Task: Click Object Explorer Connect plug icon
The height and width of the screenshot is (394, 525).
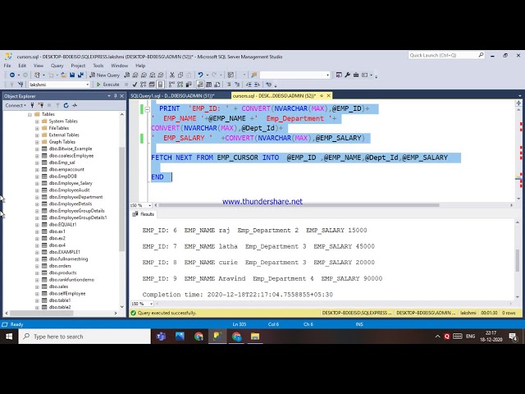Action: 32,105
